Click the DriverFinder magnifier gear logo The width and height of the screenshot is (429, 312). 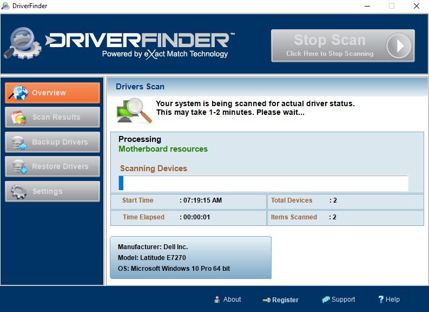[22, 43]
